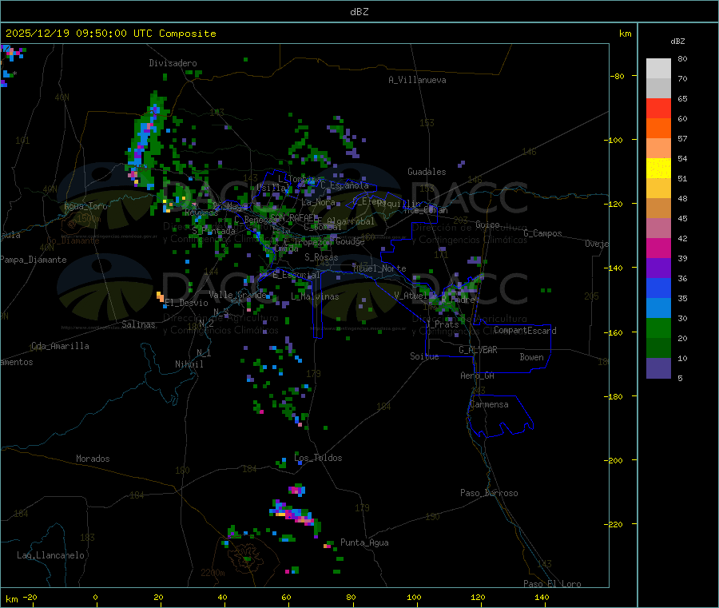Screen dimensions: 719x608
Task: Select the magenta 42 dBZ legend swatch
Action: point(658,248)
